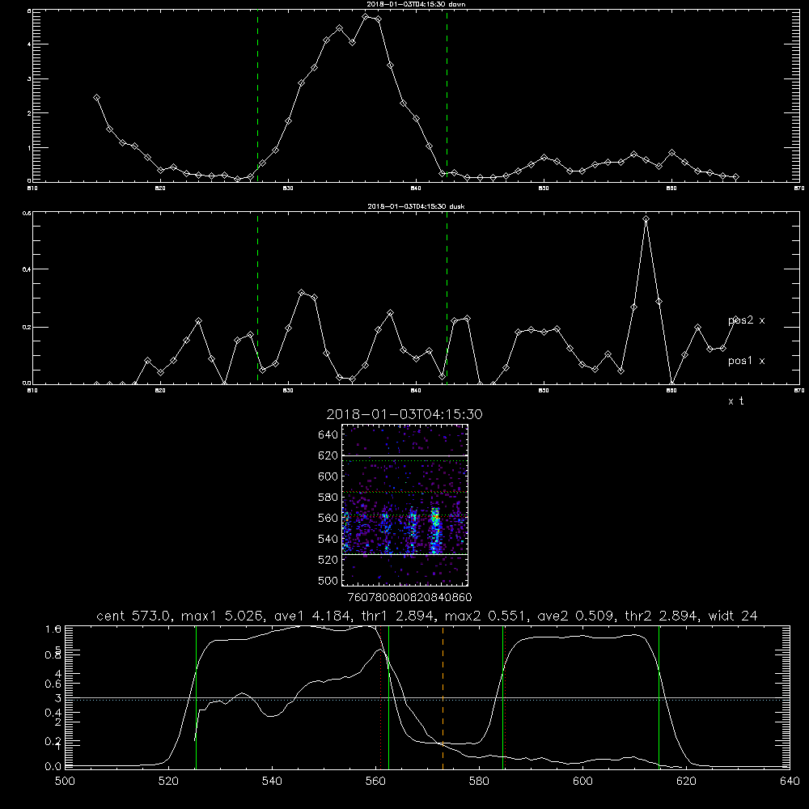Click "540" on the bottom plot x-axis
The image size is (809, 809).
point(272,781)
